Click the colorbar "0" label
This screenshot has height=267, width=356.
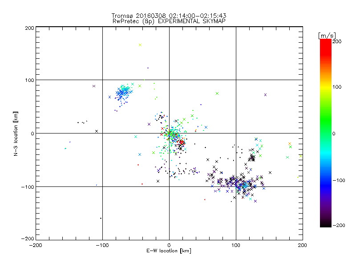pos(334,134)
